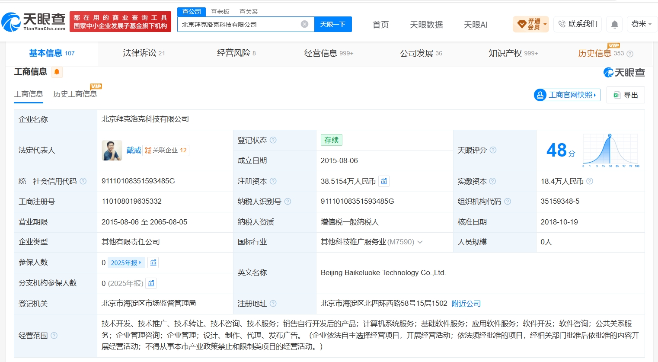The width and height of the screenshot is (658, 362).
Task: Click the red 国家中小企业发展子基金 banner
Action: pyautogui.click(x=120, y=22)
